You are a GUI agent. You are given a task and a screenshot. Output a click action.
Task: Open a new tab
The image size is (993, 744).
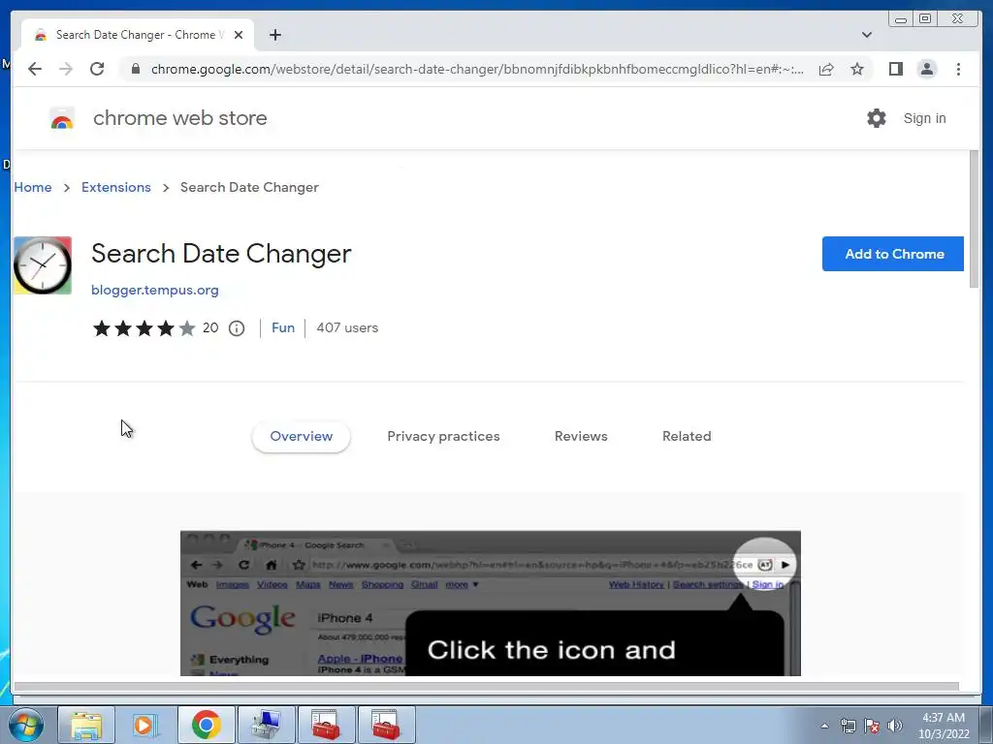pyautogui.click(x=274, y=35)
